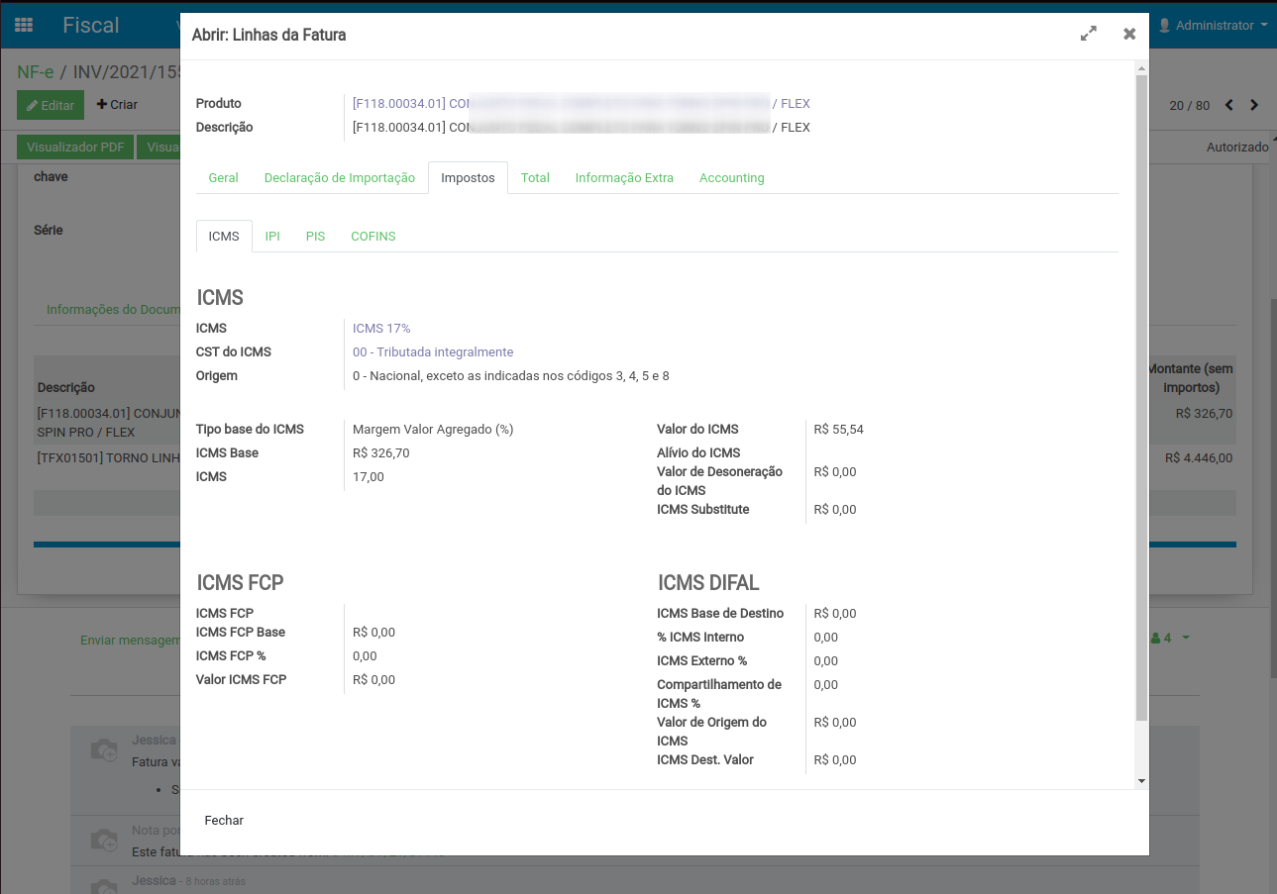Screen dimensions: 1277x894
Task: Click Enviar mensagem in chatter
Action: (x=130, y=641)
